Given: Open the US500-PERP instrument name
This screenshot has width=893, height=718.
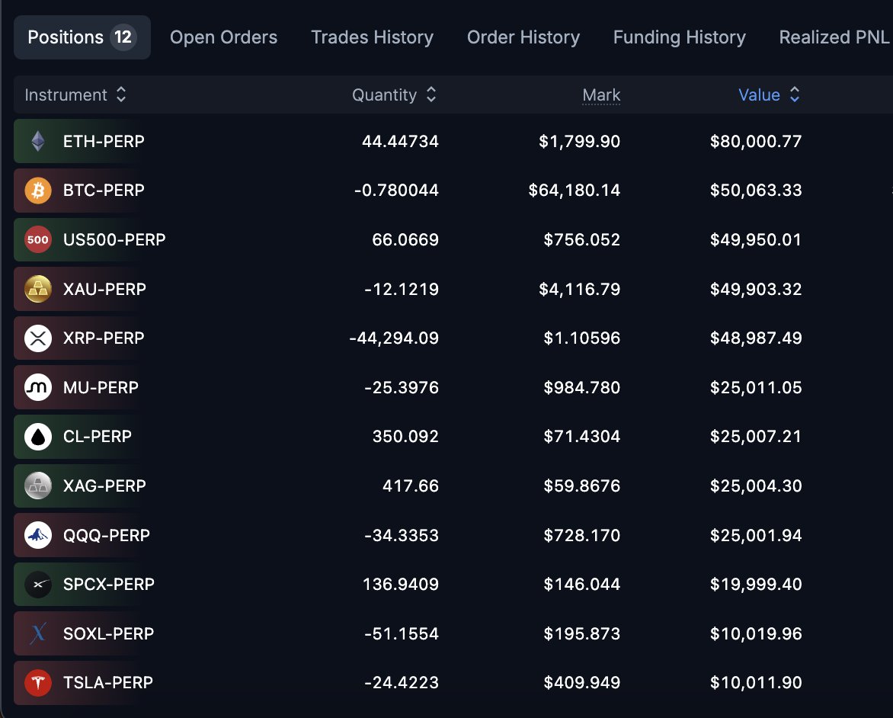Looking at the screenshot, I should click(114, 240).
